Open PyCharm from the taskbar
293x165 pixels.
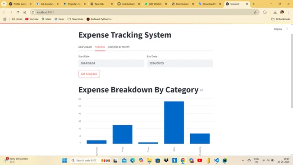click(225, 160)
